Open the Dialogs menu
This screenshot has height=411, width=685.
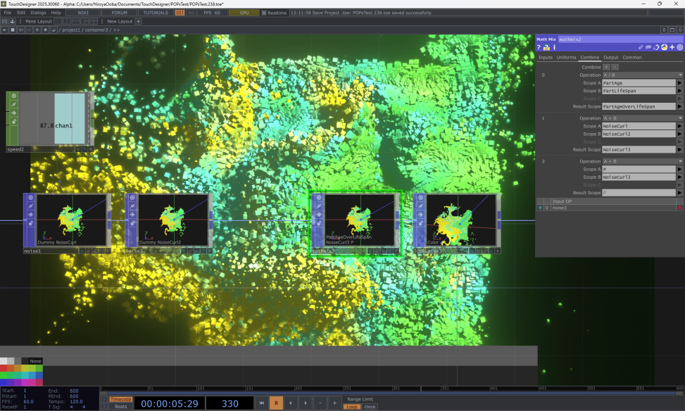[37, 12]
